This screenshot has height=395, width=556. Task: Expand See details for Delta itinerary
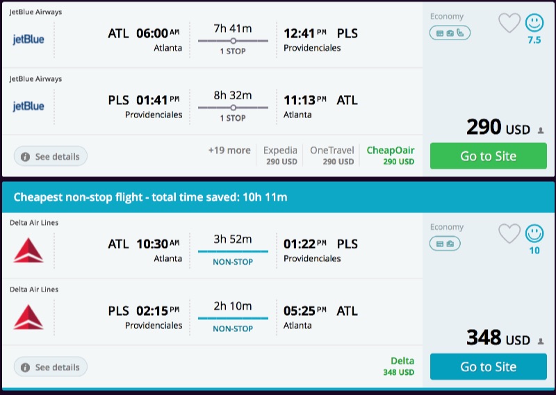click(x=51, y=367)
